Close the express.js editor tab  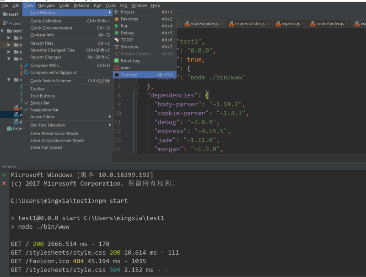[303, 24]
